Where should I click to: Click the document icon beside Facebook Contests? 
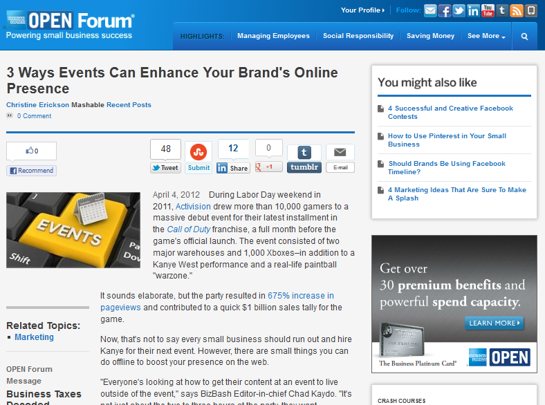coord(381,109)
